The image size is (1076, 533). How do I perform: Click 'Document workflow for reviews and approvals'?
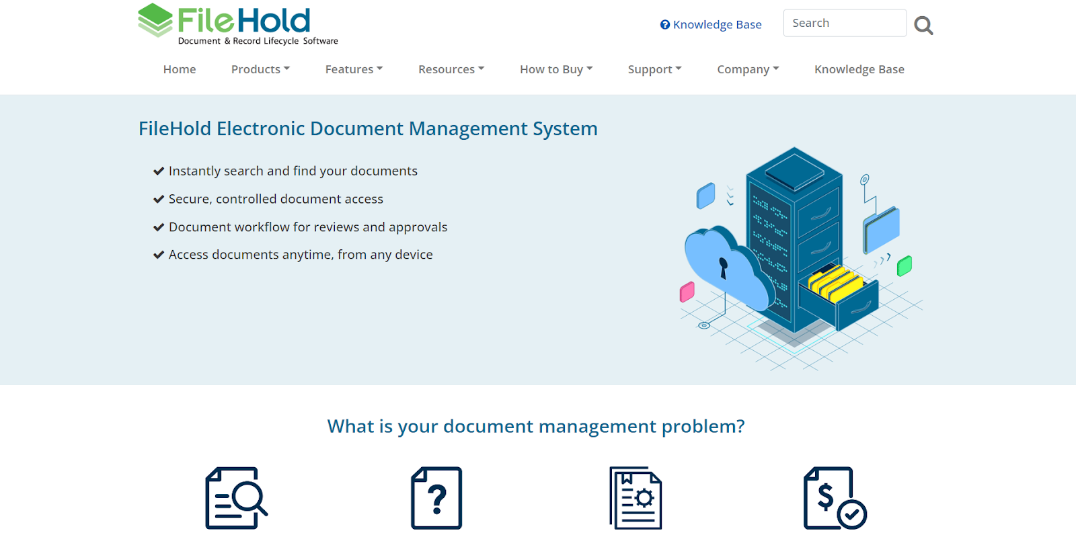pos(307,227)
